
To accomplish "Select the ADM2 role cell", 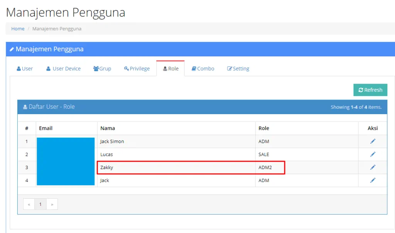I will pos(307,167).
